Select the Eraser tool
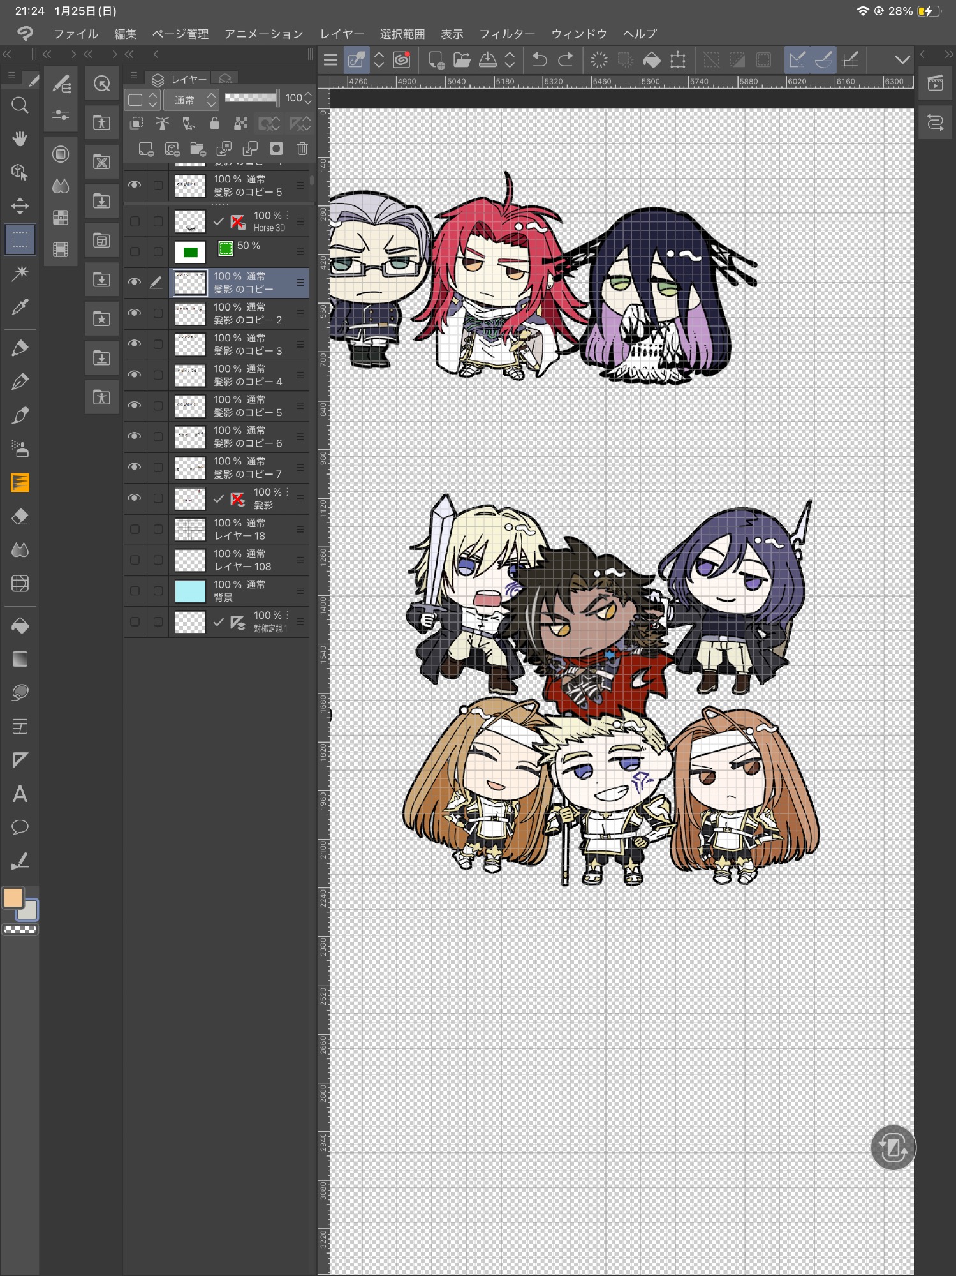The image size is (956, 1276). [x=20, y=516]
